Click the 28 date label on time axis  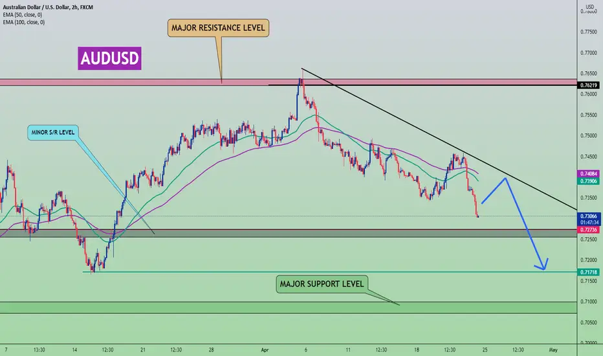(211, 350)
